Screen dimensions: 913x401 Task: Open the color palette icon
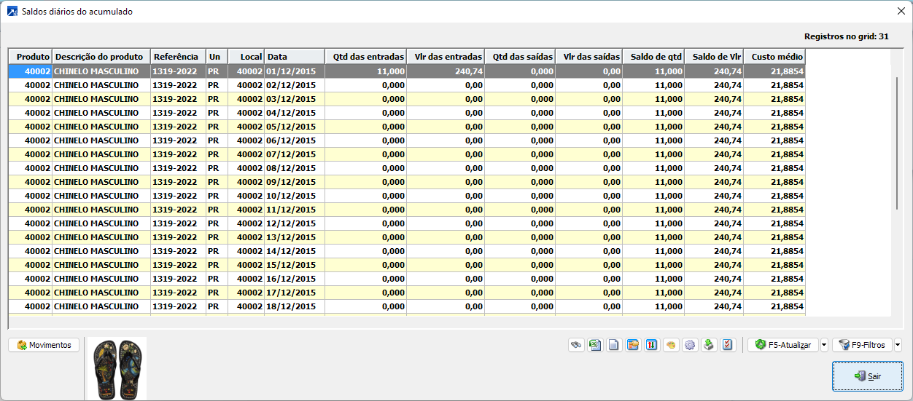pos(671,345)
